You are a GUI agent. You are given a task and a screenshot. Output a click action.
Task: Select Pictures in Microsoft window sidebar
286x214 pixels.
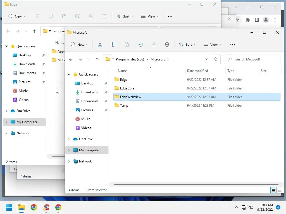click(x=87, y=110)
